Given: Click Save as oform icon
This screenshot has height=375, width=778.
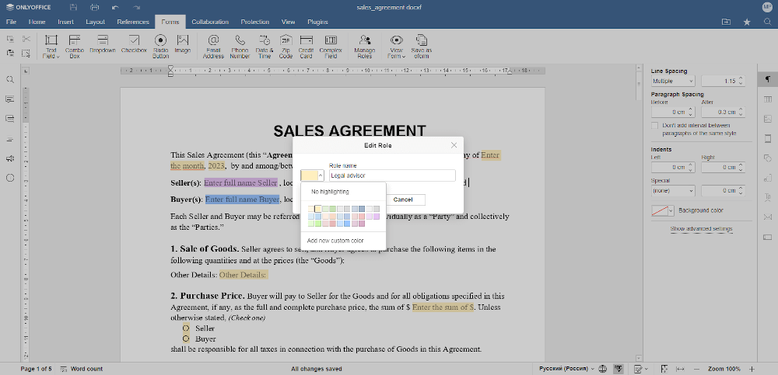Looking at the screenshot, I should click(x=422, y=43).
